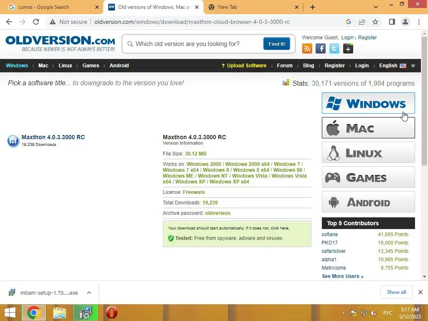Open Windows Start button

[10, 313]
